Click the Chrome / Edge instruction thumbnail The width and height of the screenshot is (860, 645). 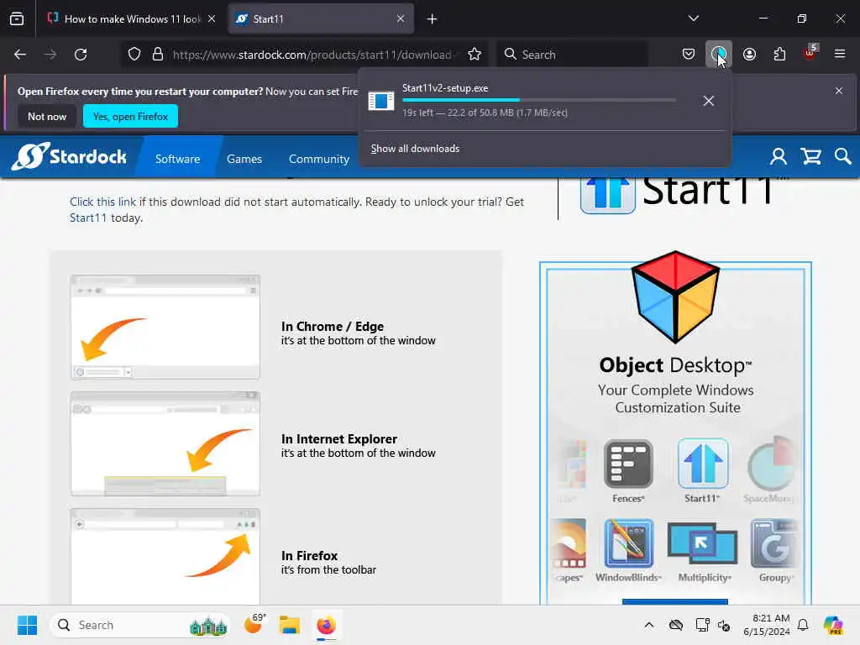point(165,328)
